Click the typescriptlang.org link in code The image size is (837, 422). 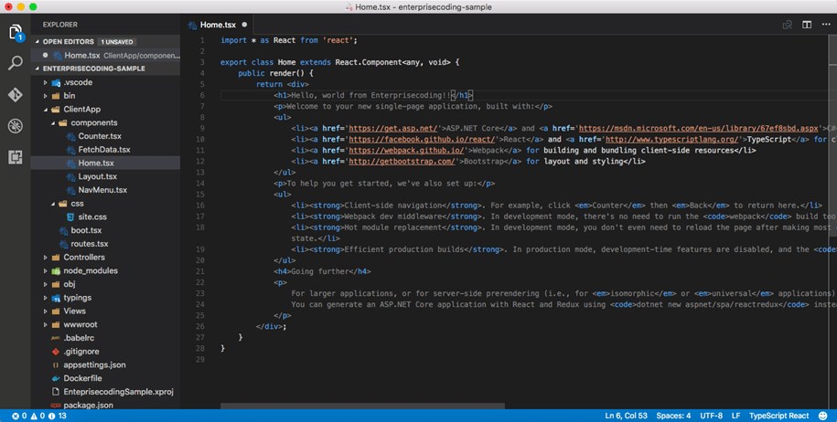(672, 140)
